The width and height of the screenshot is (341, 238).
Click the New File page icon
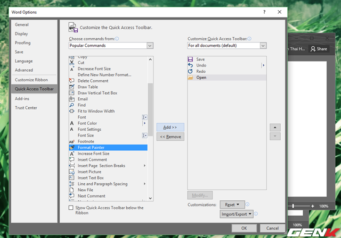pos(72,190)
